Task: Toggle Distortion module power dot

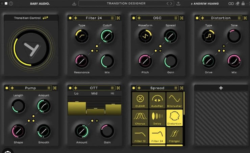Action: click(197, 18)
